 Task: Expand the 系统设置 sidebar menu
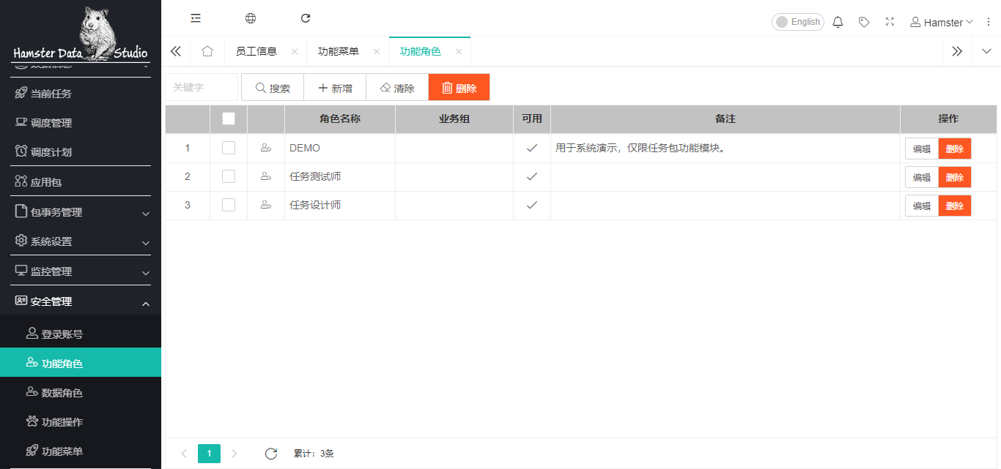81,241
